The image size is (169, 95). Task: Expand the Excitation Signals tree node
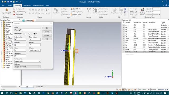click(x=2, y=52)
